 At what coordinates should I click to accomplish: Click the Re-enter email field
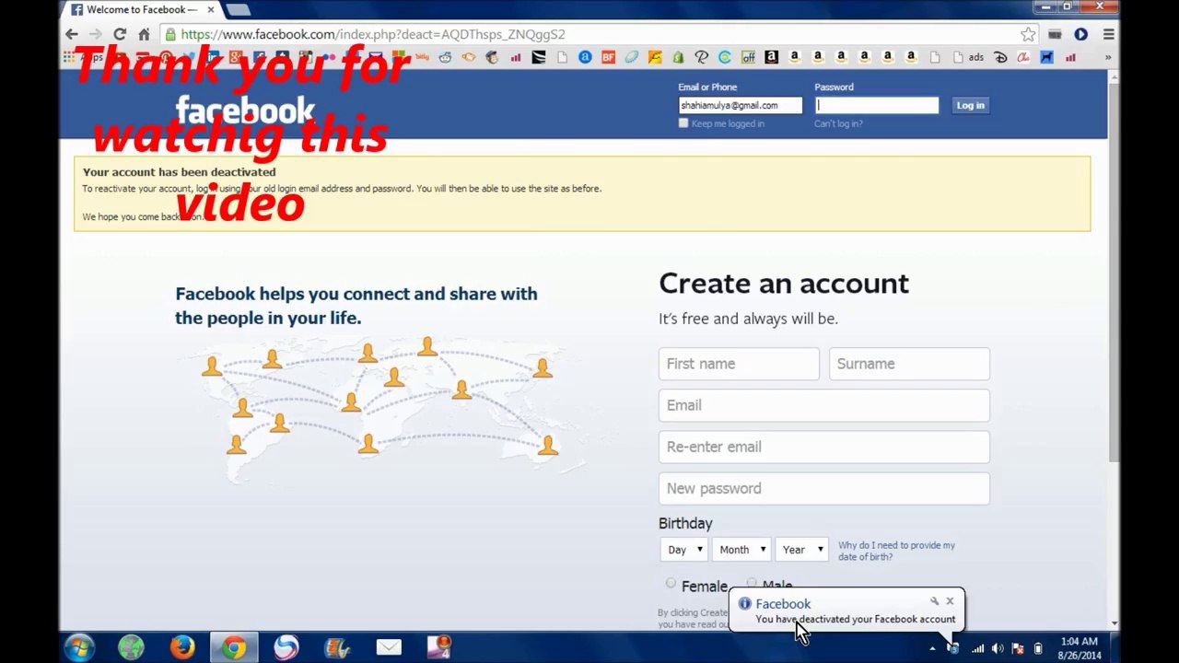(824, 447)
